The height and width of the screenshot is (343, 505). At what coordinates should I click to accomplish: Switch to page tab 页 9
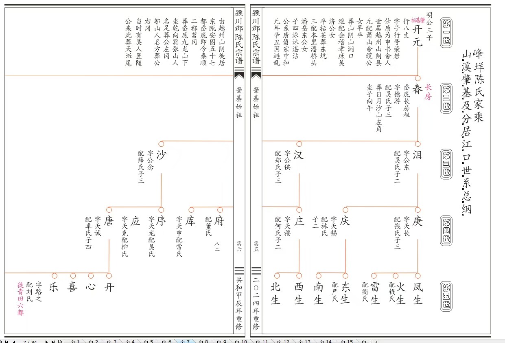(x=222, y=341)
